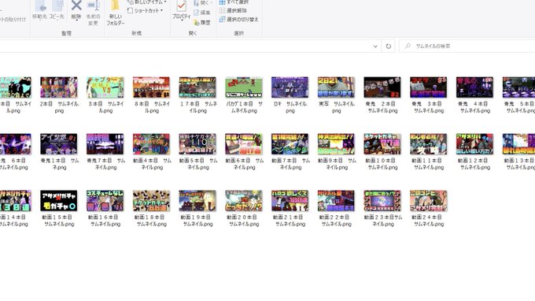Select thumbnail 3本目 サムネイル.png
Screen dimensions: 535x301
pyautogui.click(x=105, y=87)
